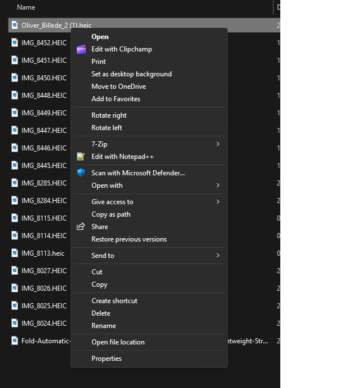
Task: Expand the Send to submenu
Action: (x=218, y=256)
